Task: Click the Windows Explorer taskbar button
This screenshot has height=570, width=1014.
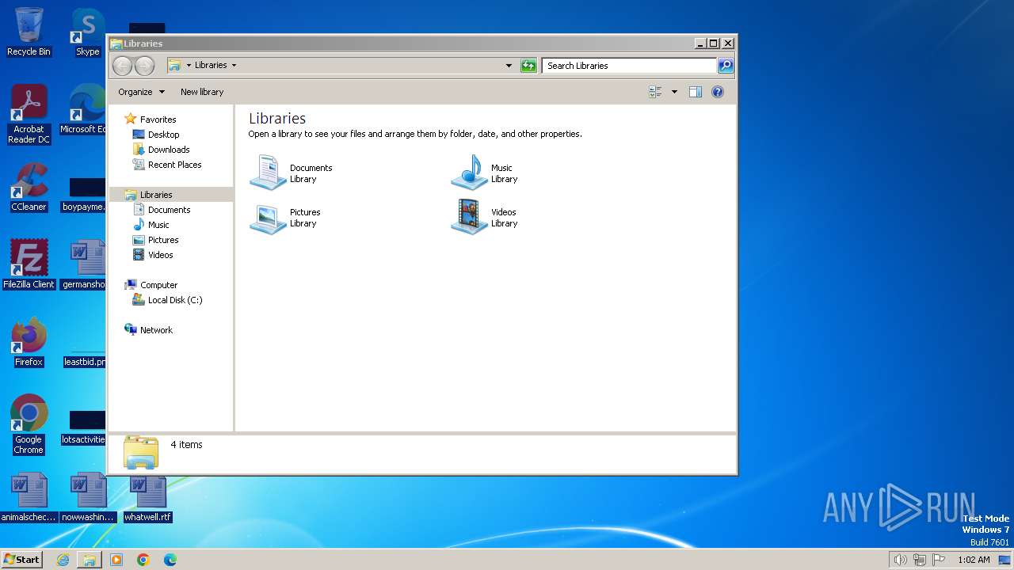Action: (x=90, y=560)
